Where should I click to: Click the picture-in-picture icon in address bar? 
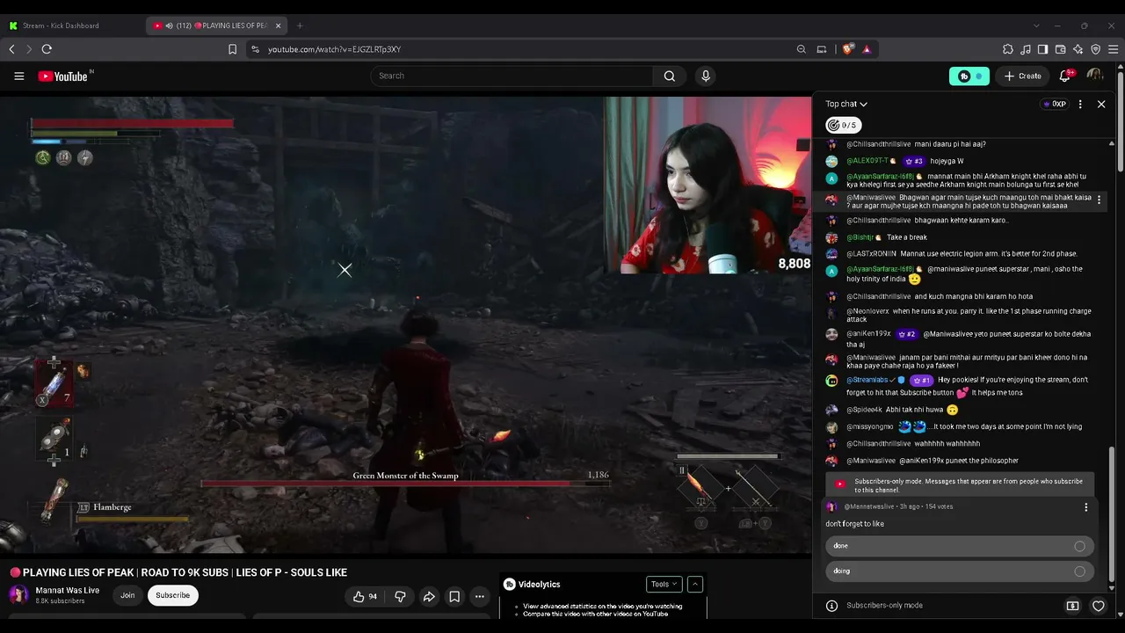pos(822,49)
